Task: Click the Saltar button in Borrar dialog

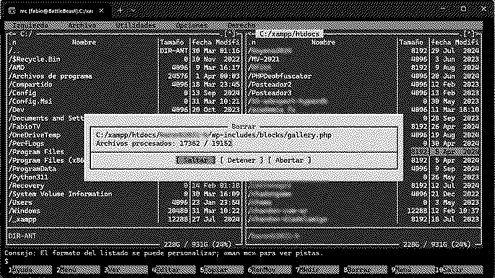Action: (196, 160)
